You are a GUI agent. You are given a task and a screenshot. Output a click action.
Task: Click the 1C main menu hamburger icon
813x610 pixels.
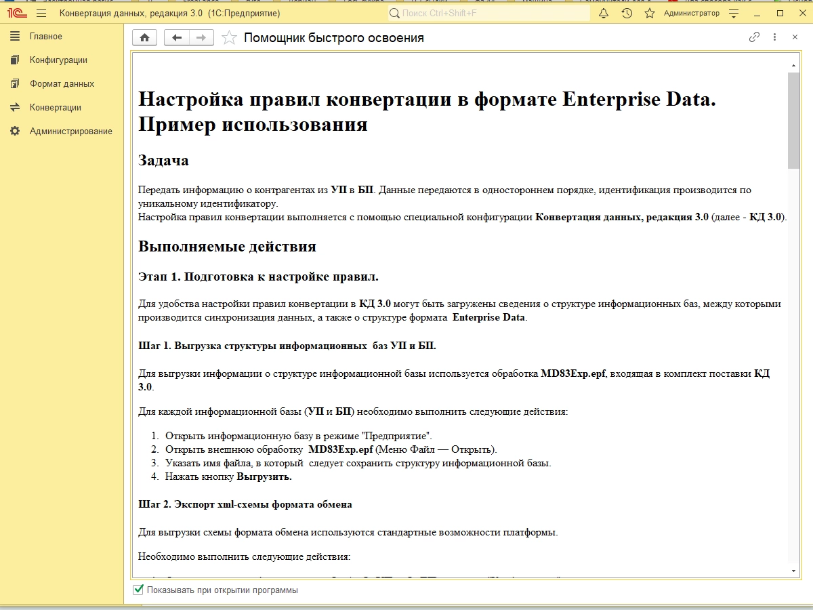click(41, 14)
